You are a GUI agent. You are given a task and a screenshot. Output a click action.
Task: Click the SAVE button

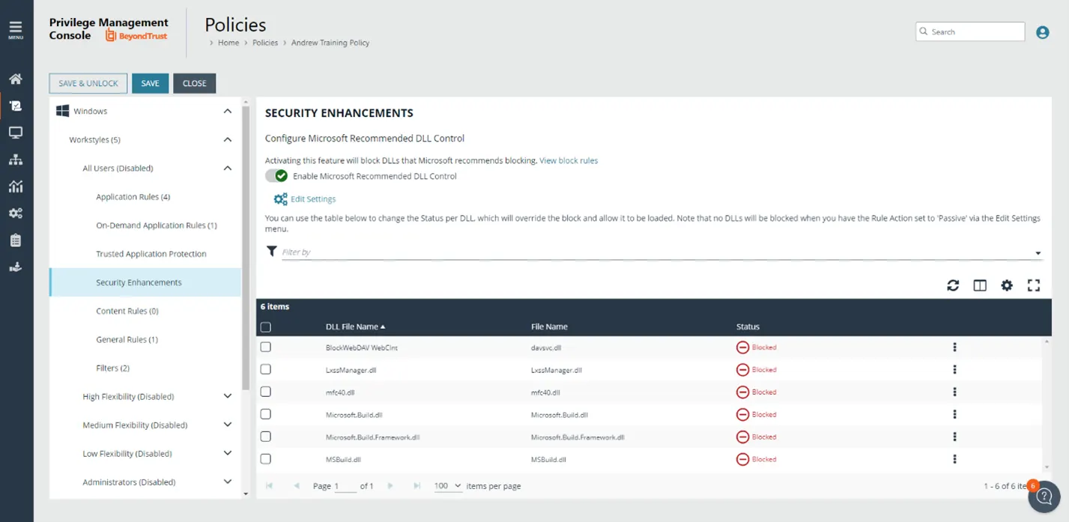[150, 83]
